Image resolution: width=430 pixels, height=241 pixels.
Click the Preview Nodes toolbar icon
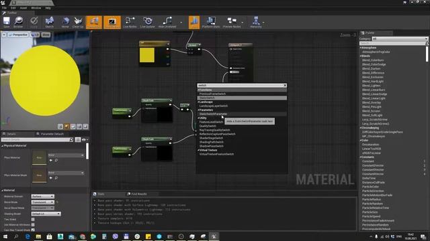(x=232, y=22)
